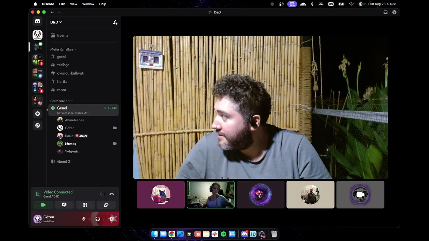Deafen audio with headphones button
This screenshot has width=429, height=241.
point(98,219)
